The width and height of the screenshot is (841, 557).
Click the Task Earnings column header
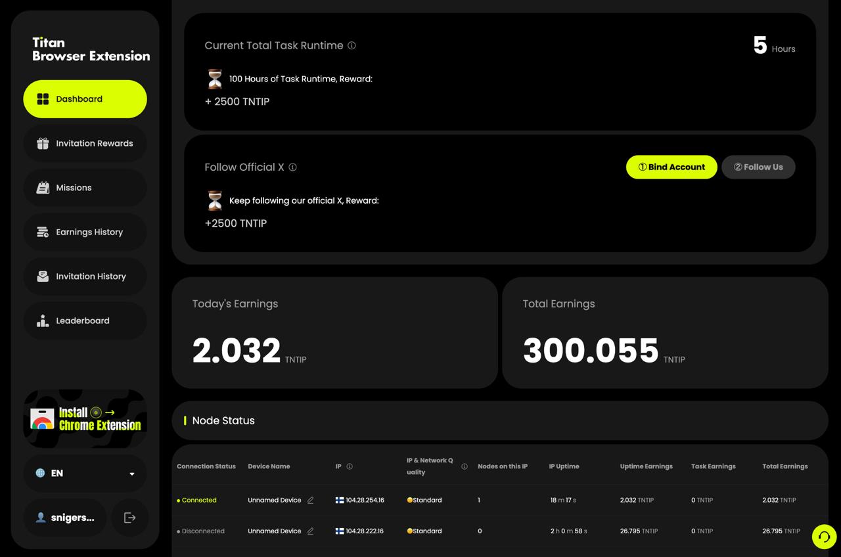pos(714,466)
